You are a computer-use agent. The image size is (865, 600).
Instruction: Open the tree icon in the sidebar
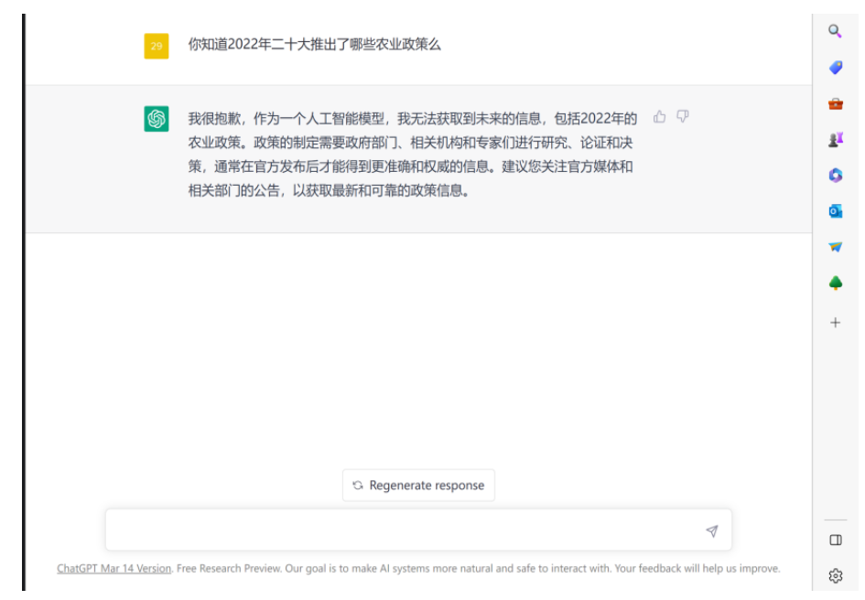834,284
